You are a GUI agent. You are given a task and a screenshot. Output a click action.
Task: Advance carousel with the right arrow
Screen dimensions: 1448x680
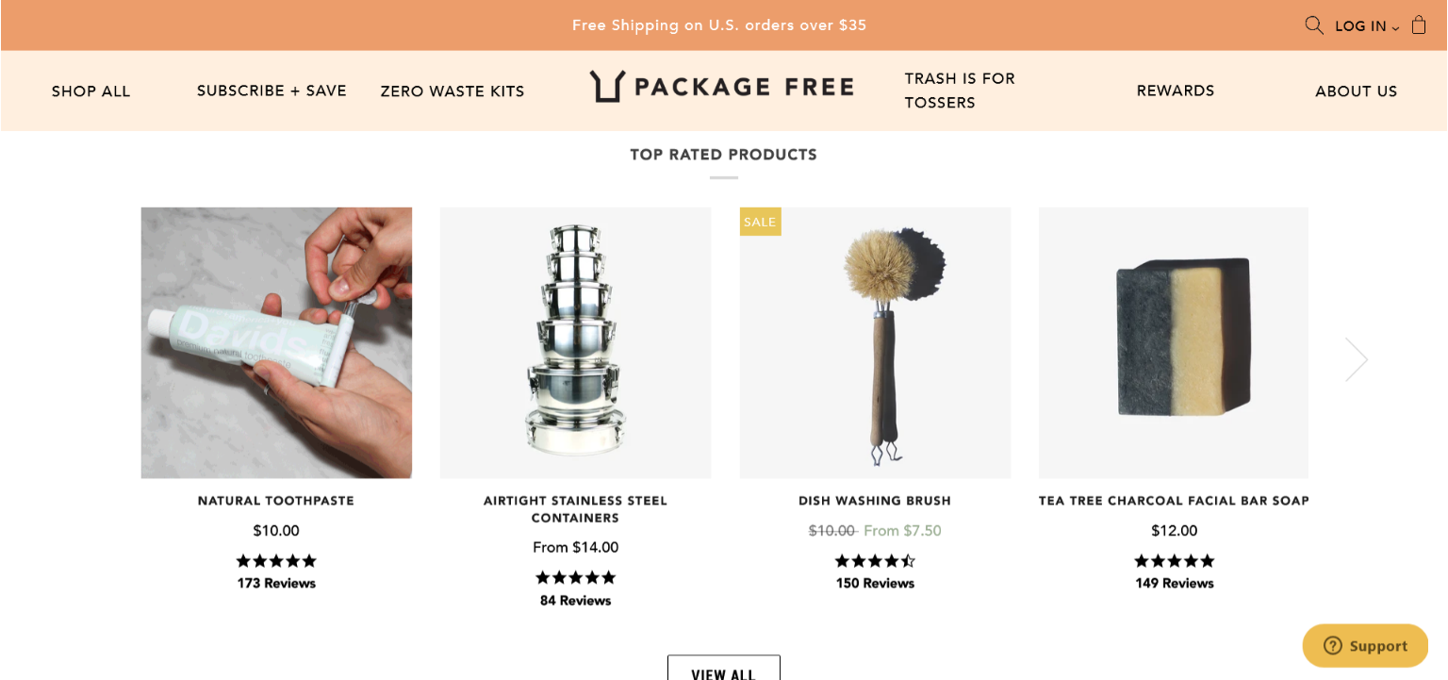[x=1356, y=359]
